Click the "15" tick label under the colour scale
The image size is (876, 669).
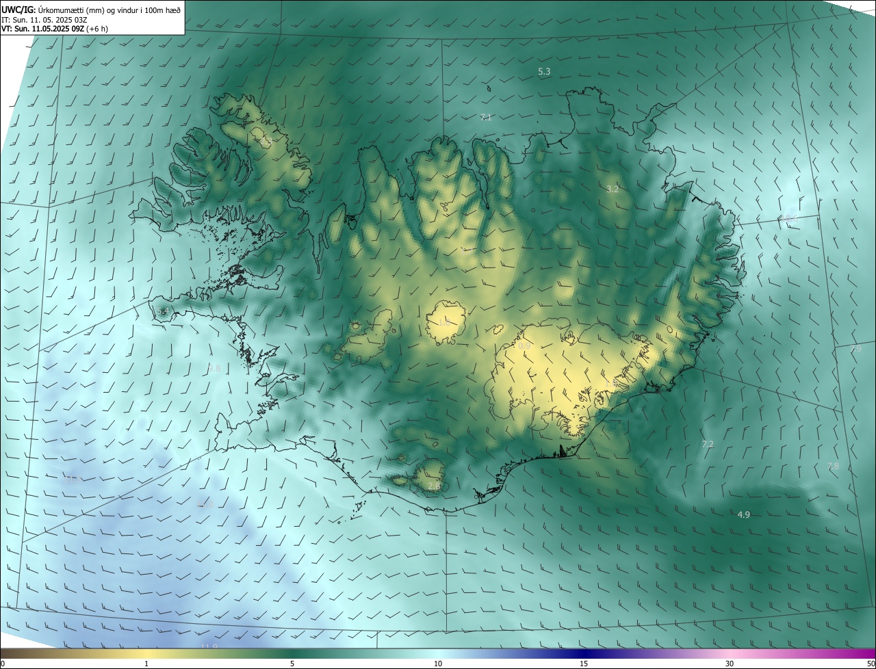point(584,664)
